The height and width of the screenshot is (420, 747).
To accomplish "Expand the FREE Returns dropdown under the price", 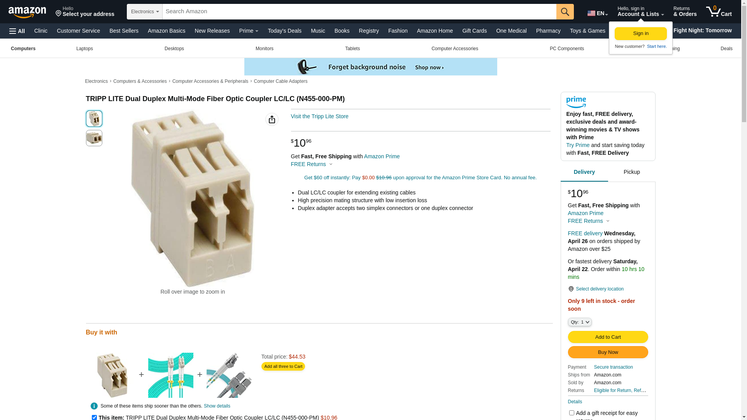I will (312, 164).
